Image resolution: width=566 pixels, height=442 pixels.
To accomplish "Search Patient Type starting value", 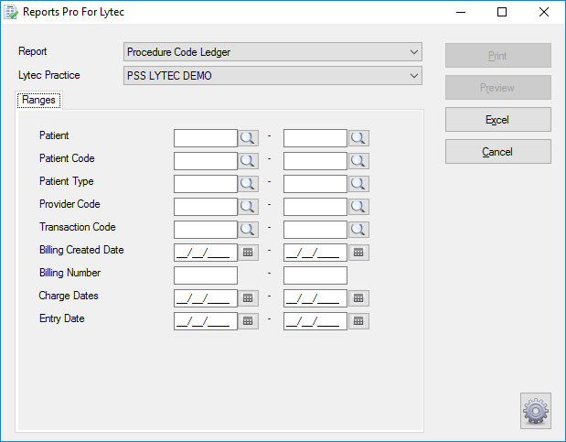I will (248, 184).
